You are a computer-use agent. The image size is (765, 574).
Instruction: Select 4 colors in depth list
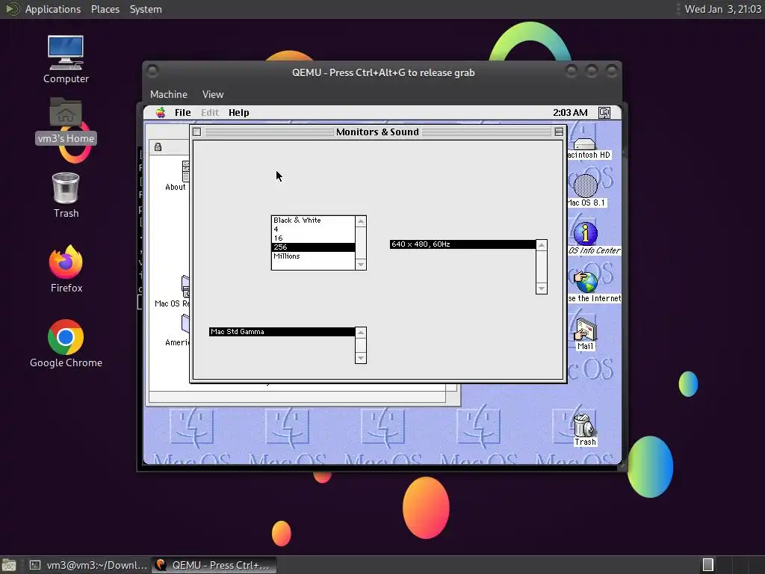(313, 229)
